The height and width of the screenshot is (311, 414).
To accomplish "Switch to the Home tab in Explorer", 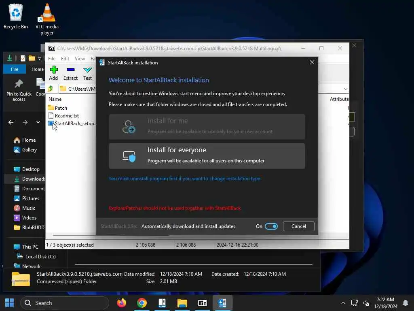I will click(x=38, y=69).
